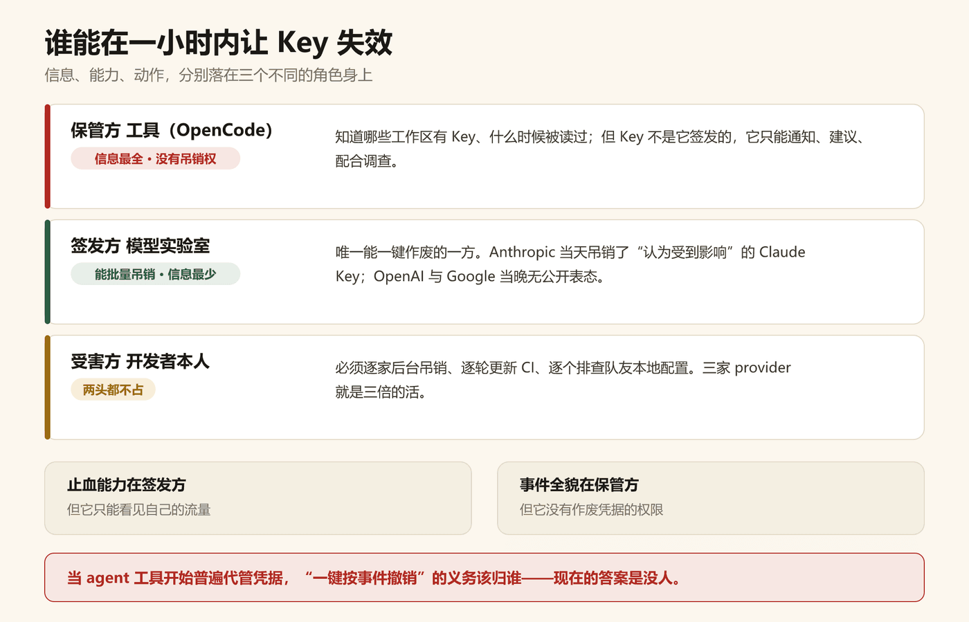The width and height of the screenshot is (969, 622).
Task: Click the summary heading '事件全貌在保管方'
Action: pos(579,485)
